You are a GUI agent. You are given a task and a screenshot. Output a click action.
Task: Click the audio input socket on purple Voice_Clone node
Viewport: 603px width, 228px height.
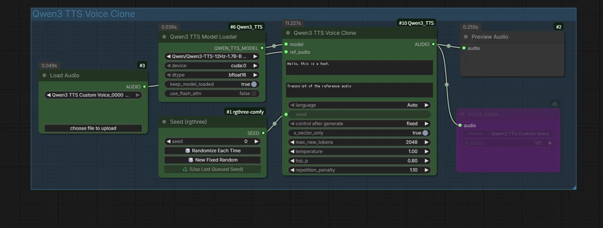[x=460, y=126]
